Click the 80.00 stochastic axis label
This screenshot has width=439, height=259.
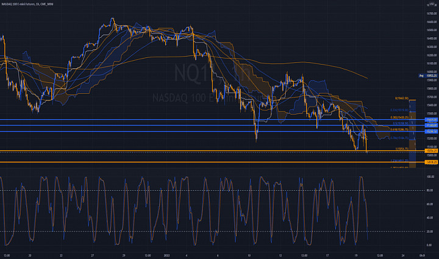430,191
